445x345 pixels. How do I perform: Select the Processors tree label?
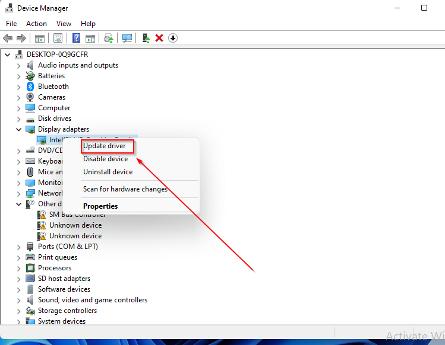[55, 268]
